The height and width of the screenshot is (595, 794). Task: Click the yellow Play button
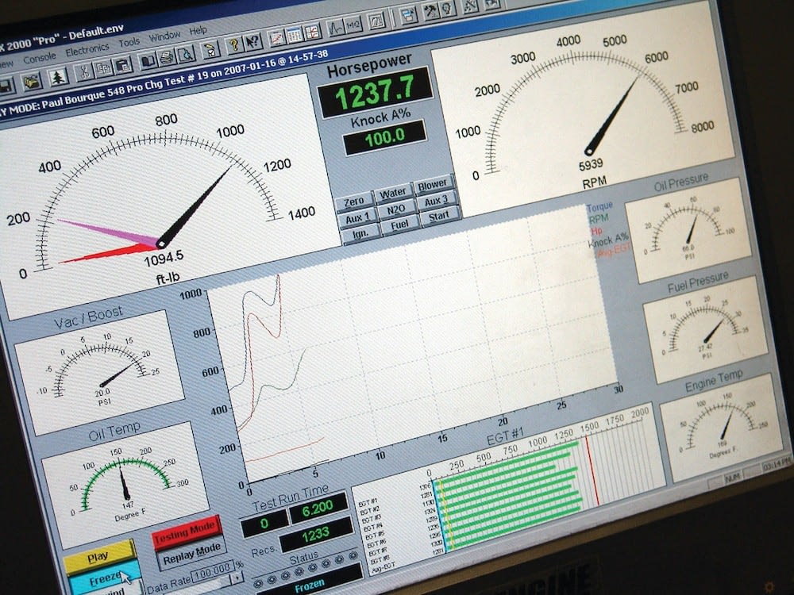(x=98, y=557)
